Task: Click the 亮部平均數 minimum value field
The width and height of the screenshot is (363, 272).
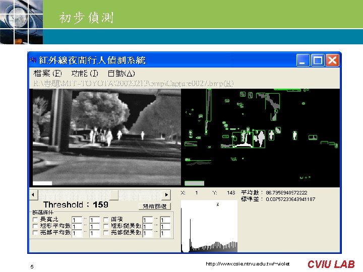Action: (x=77, y=233)
